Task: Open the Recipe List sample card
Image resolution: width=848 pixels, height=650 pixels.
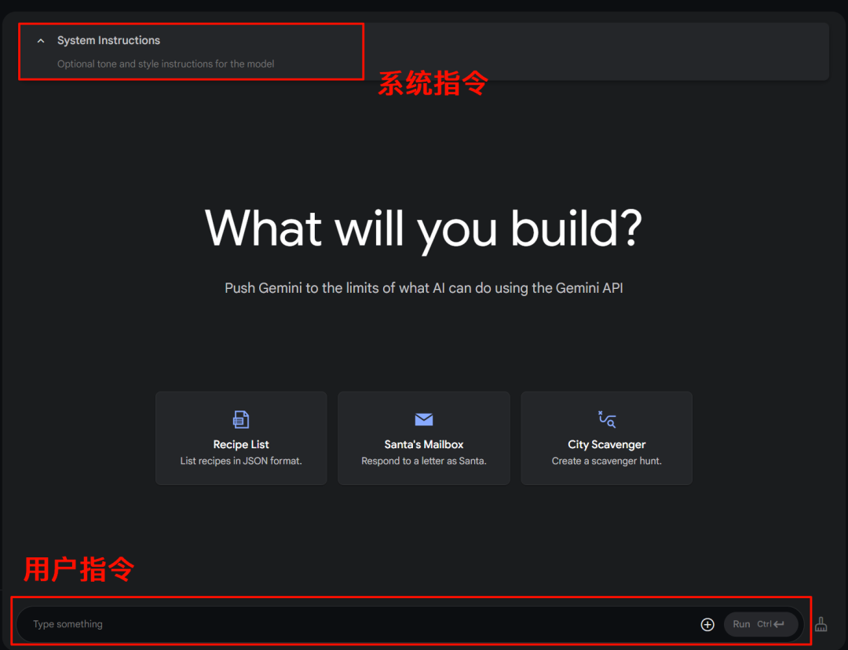Action: tap(241, 438)
